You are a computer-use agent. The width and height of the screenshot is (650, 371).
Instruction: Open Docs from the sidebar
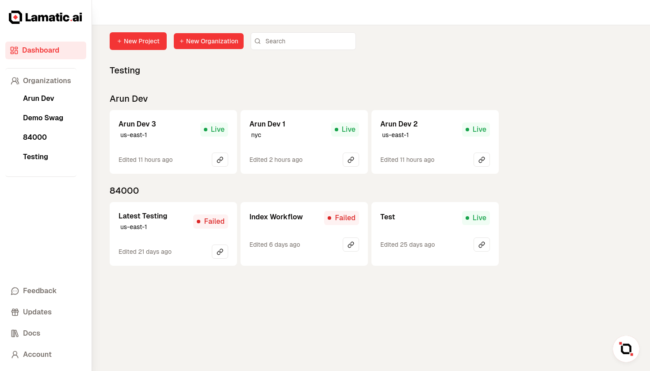pyautogui.click(x=31, y=333)
